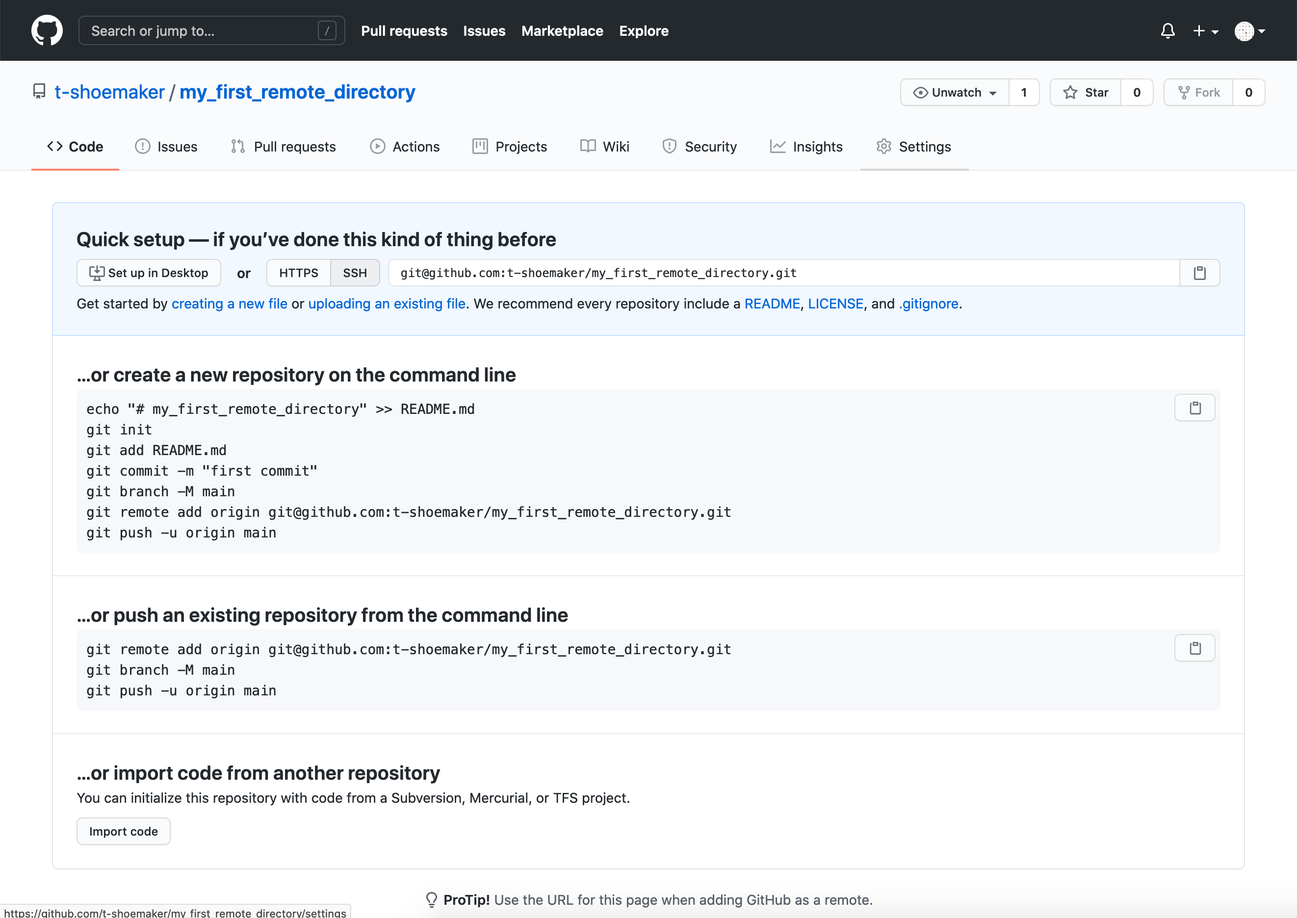Click the Quick setup heading

[x=316, y=240]
